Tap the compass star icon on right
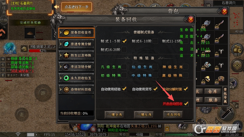The height and width of the screenshot is (137, 244). pyautogui.click(x=237, y=66)
